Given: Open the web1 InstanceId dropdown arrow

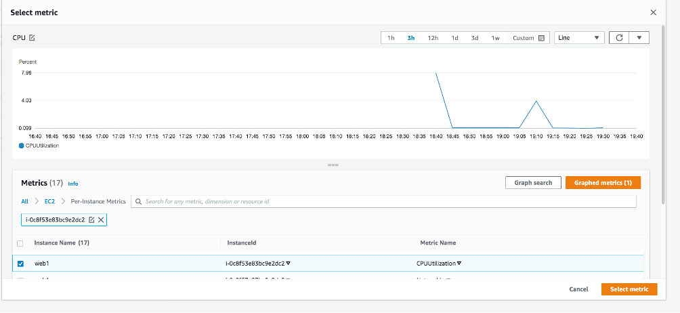Looking at the screenshot, I should 289,263.
